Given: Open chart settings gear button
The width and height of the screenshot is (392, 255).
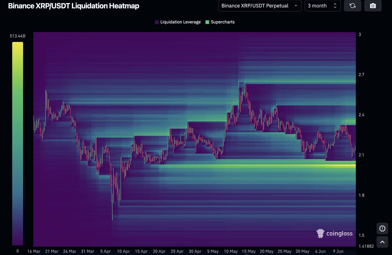Looking at the screenshot, I should pyautogui.click(x=383, y=228).
